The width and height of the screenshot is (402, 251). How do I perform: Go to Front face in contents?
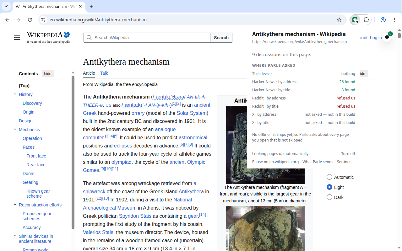[x=36, y=156]
